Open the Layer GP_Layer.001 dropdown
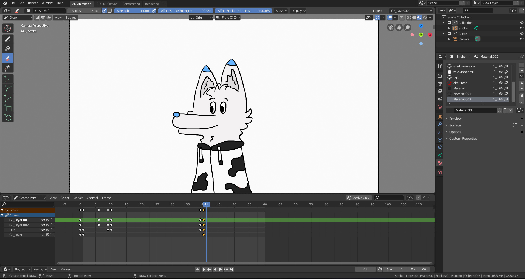 411,11
